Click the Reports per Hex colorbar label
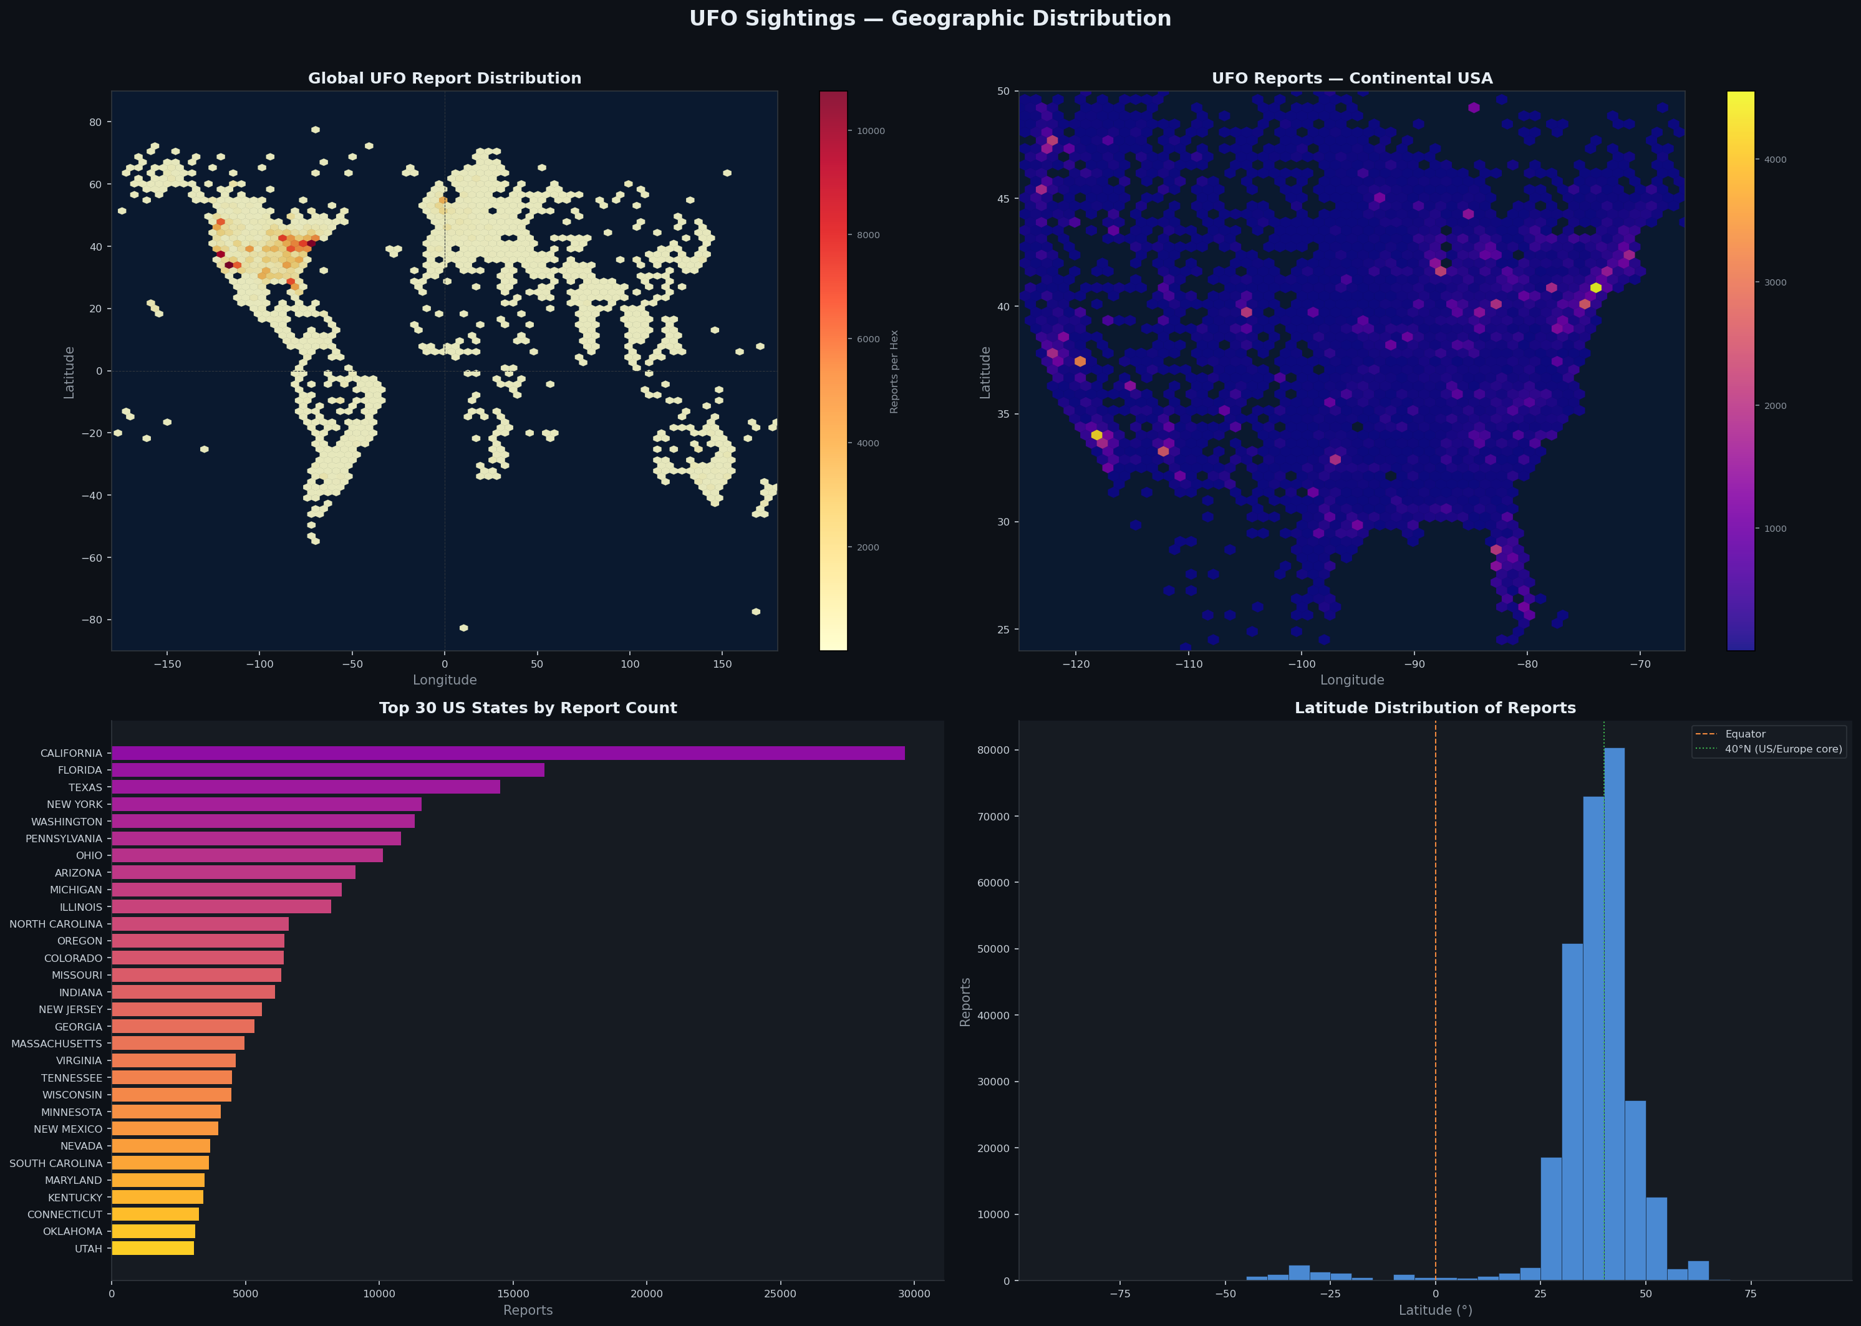 (x=894, y=372)
